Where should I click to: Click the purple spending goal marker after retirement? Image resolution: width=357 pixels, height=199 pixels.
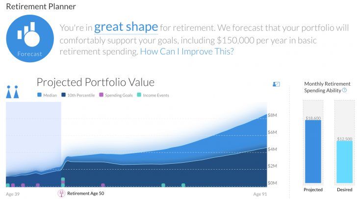coord(102,185)
